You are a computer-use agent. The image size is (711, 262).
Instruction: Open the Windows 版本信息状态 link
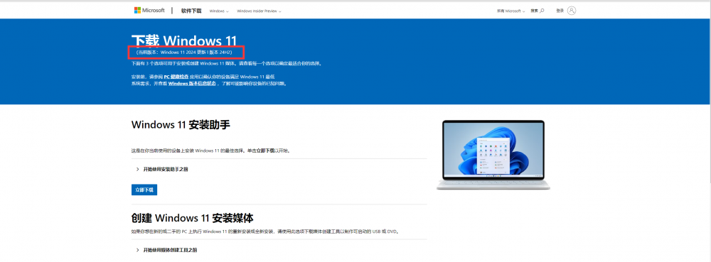[x=192, y=84]
